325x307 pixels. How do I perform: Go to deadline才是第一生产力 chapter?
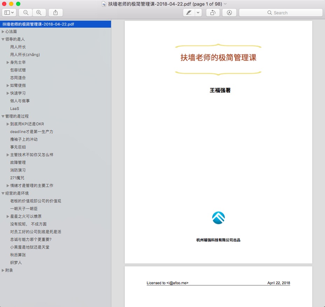(x=32, y=132)
